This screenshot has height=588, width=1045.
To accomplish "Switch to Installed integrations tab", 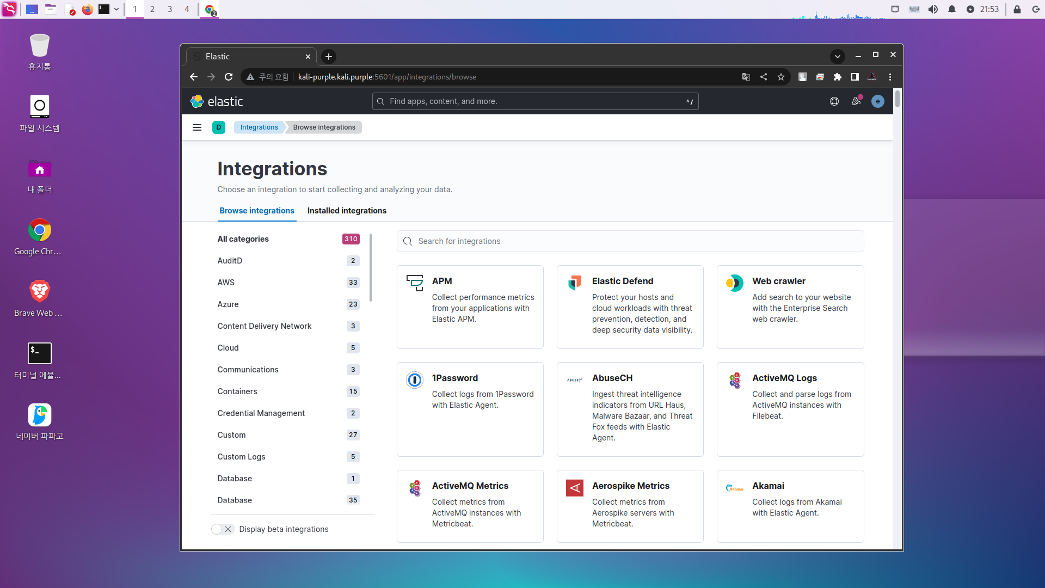I will pos(347,211).
